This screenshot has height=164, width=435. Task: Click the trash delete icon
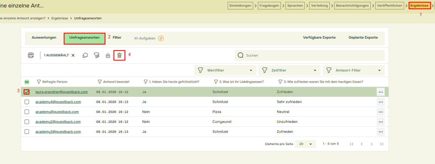(x=119, y=55)
